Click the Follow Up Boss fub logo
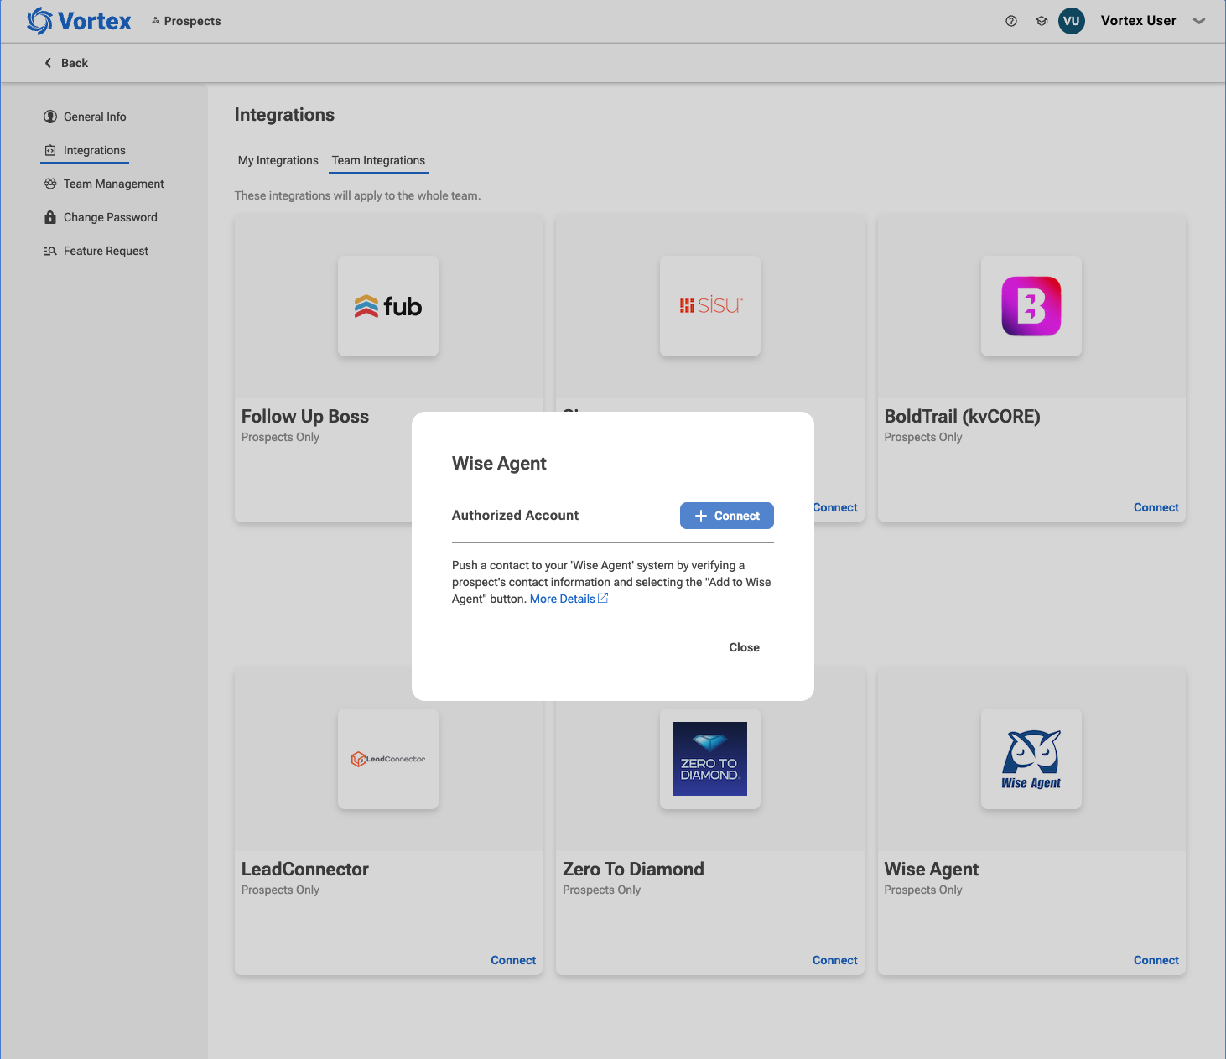Viewport: 1226px width, 1059px height. coord(388,306)
